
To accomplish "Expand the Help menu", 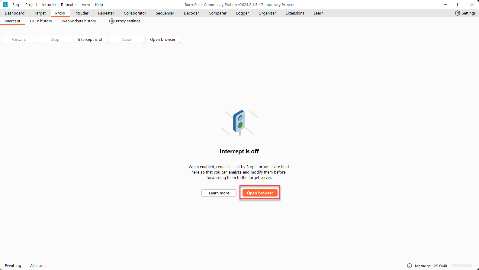I will [x=99, y=5].
